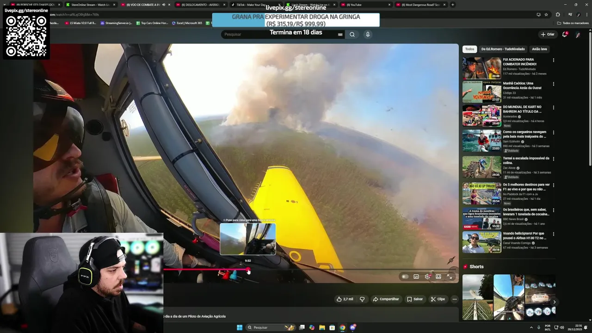Dislike the video with thumbs down
This screenshot has width=592, height=333.
362,299
